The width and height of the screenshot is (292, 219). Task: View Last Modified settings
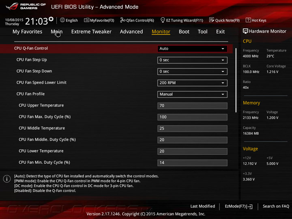click(x=203, y=206)
